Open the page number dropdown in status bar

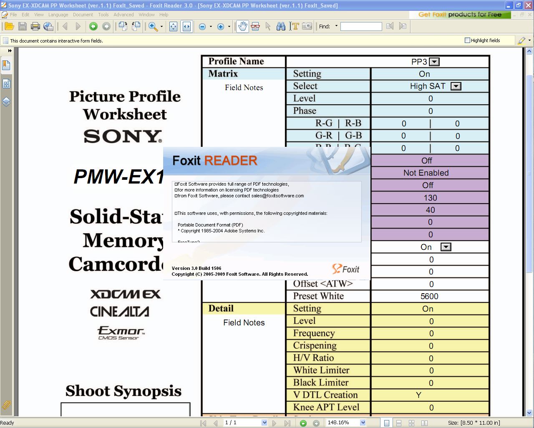pos(264,423)
